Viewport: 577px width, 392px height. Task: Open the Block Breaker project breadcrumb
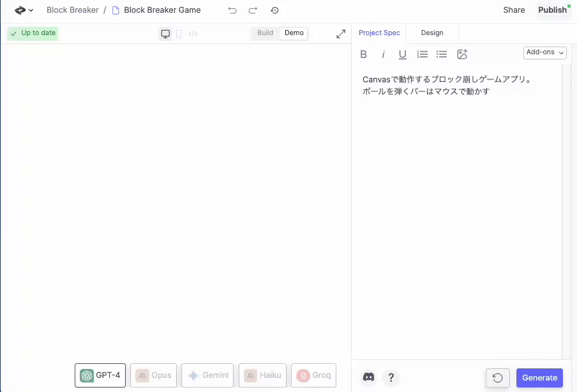tap(73, 10)
